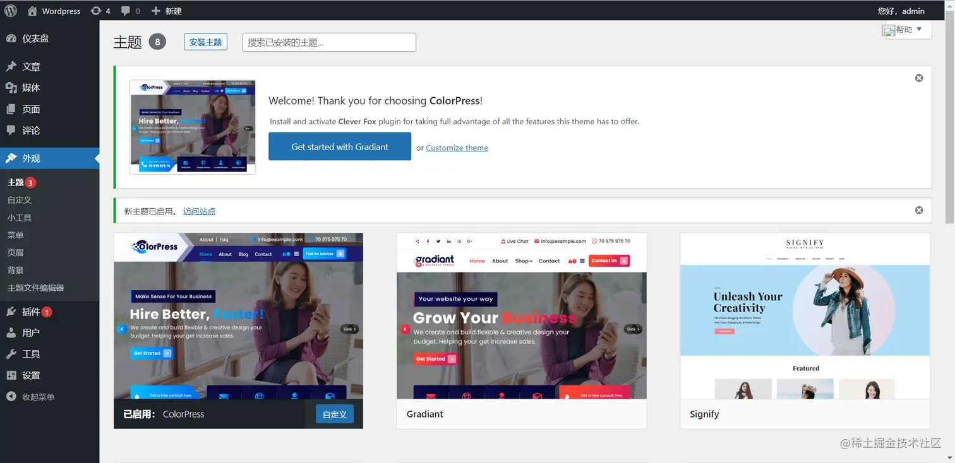
Task: Dismiss the ColorPress welcome notice
Action: click(919, 78)
